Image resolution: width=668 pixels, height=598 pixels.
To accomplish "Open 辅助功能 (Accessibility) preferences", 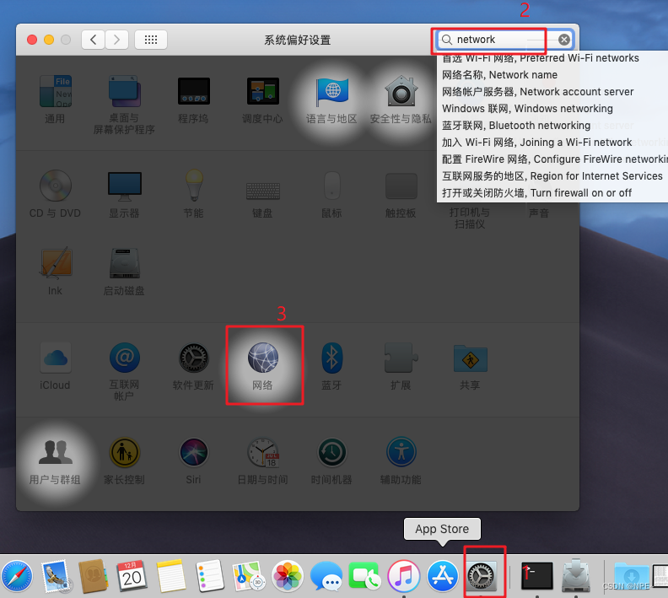I will (401, 461).
